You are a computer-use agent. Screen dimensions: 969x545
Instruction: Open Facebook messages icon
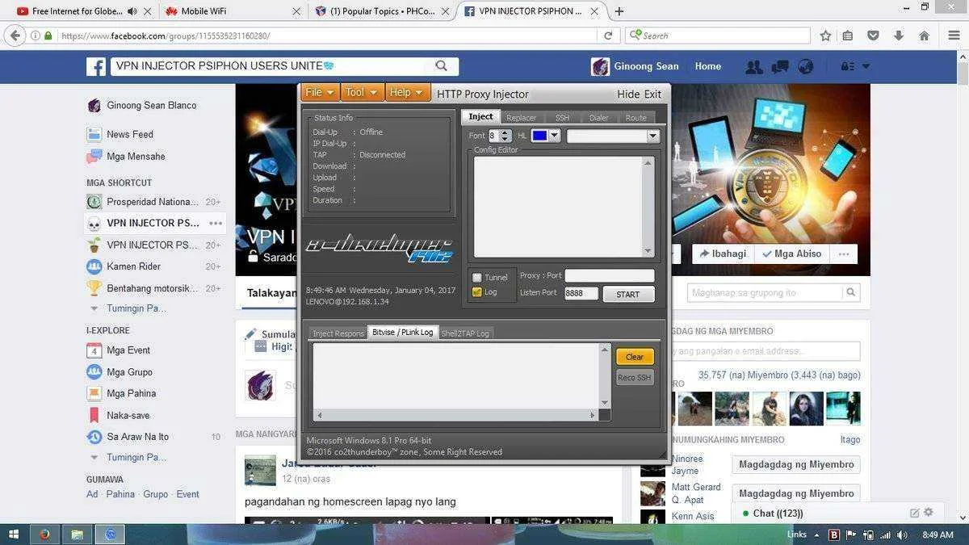780,67
